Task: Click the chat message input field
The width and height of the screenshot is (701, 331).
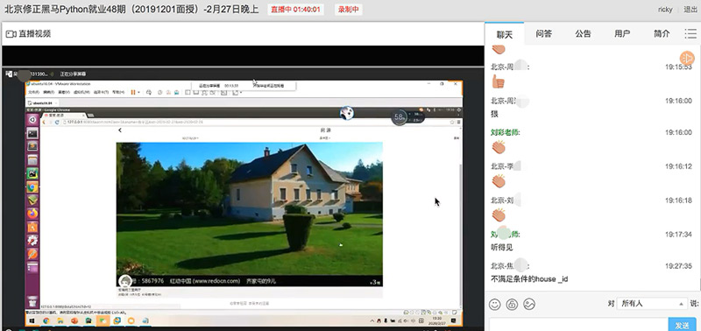Action: point(578,325)
